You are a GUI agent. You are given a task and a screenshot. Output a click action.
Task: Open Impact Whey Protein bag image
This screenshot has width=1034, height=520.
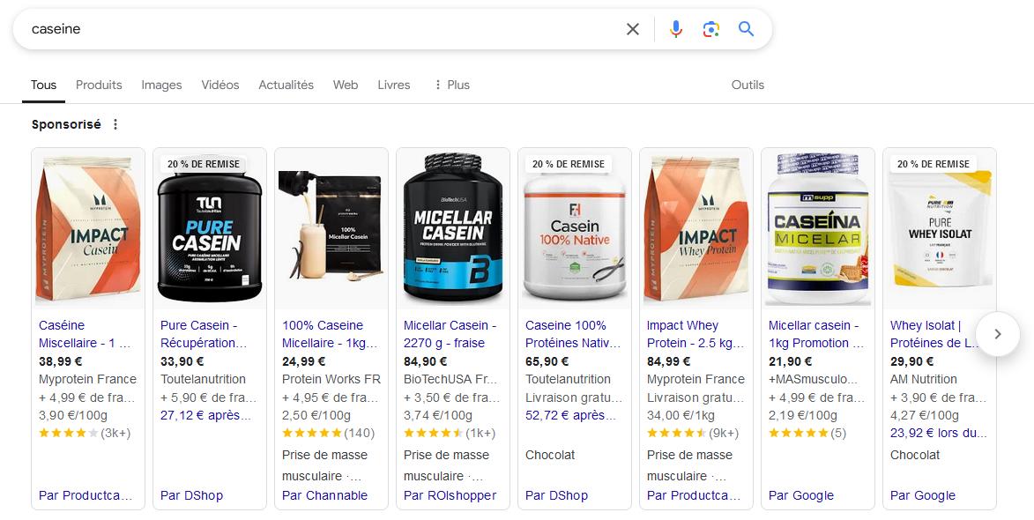click(x=696, y=228)
